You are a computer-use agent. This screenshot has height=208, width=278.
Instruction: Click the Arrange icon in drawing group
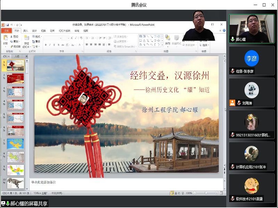[x=168, y=39]
